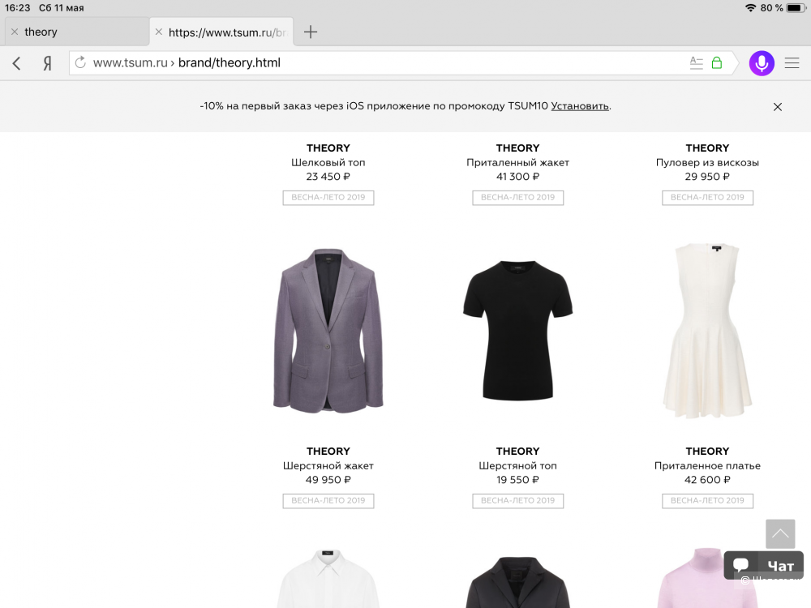Reload the page

80,62
